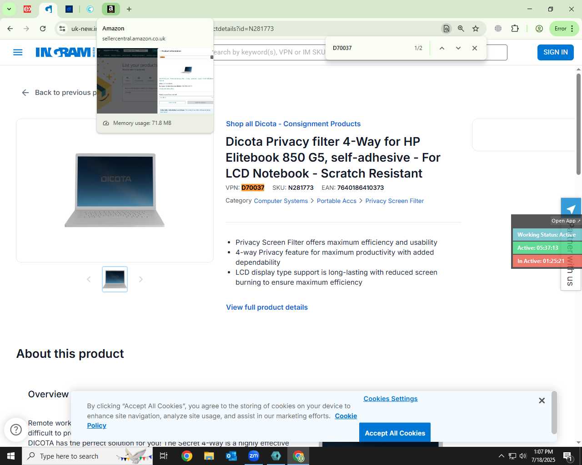Click Accept All Cookies button
The height and width of the screenshot is (465, 582).
[395, 433]
